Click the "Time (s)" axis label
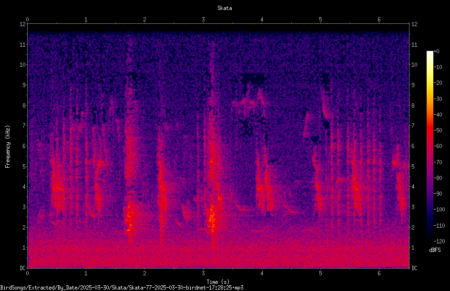This screenshot has width=450, height=291. [x=218, y=282]
